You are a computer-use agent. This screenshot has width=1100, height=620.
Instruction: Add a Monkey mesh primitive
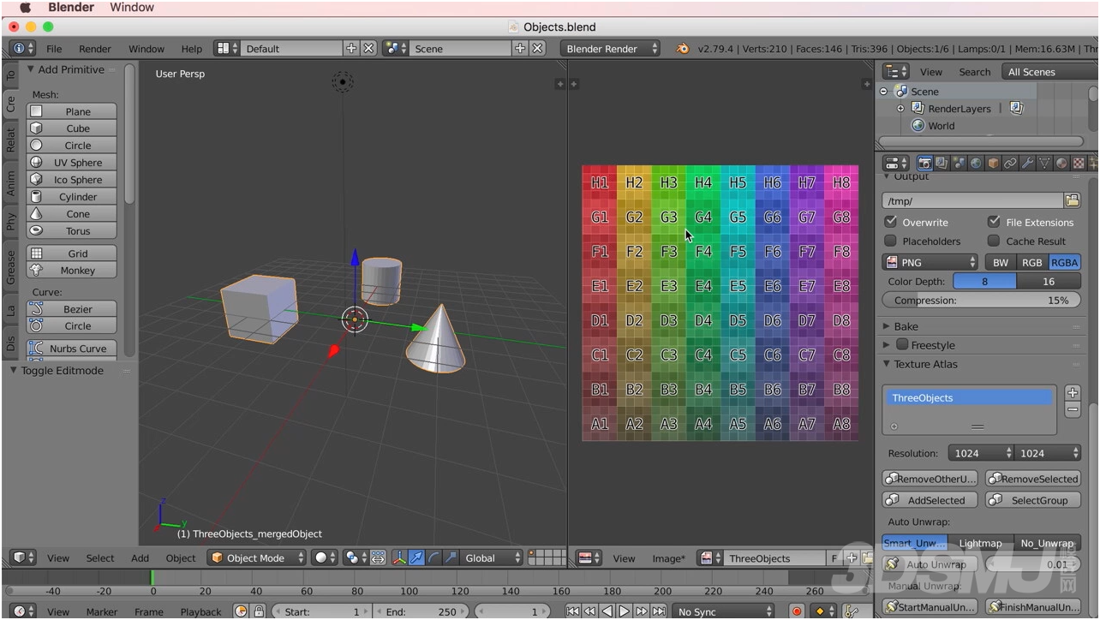coord(72,270)
